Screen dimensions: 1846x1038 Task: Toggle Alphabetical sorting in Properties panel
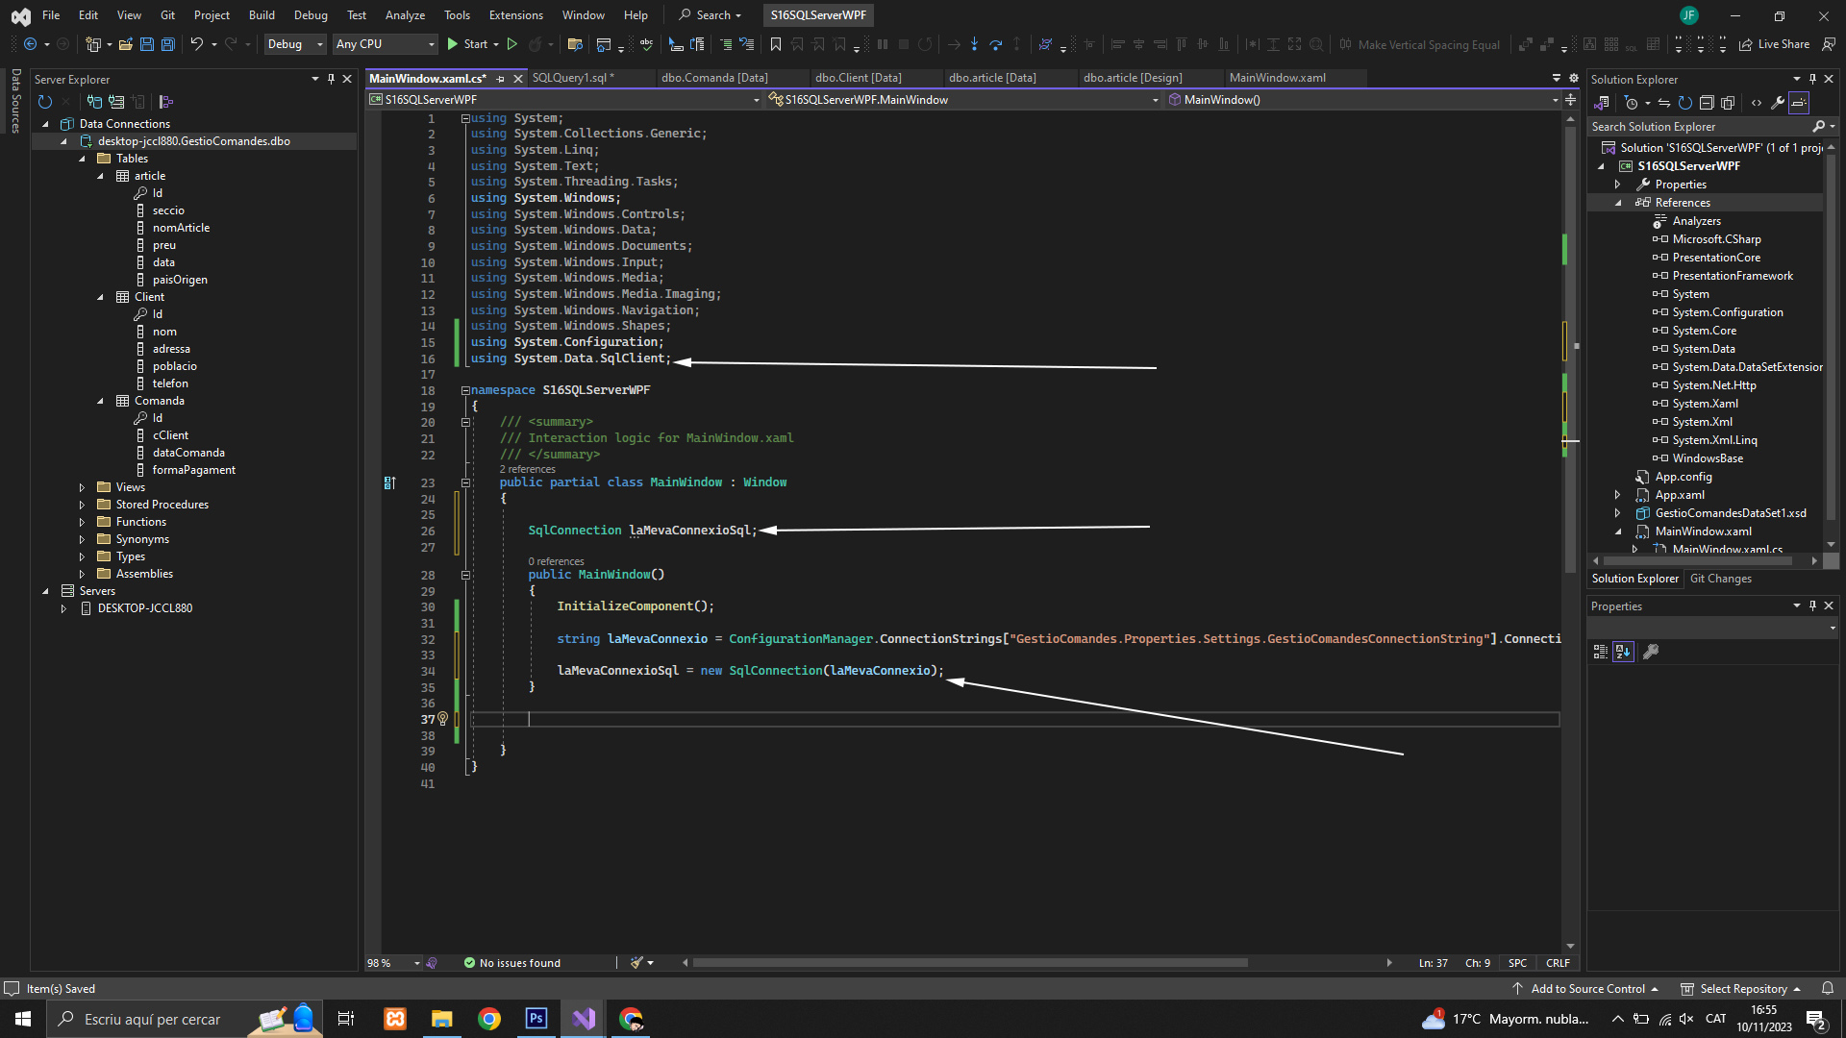pos(1623,652)
